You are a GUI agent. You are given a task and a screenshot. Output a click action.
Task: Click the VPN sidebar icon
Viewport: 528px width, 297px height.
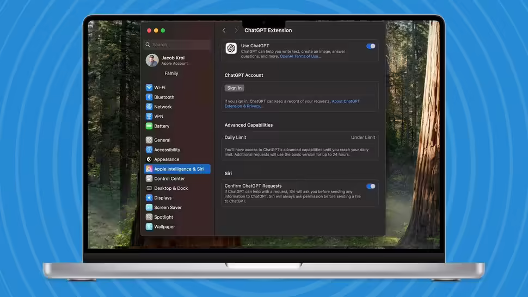coord(149,116)
